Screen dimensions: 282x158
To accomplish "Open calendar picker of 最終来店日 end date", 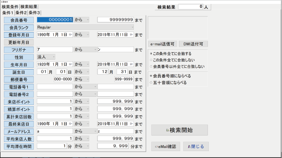I will click(x=131, y=123).
